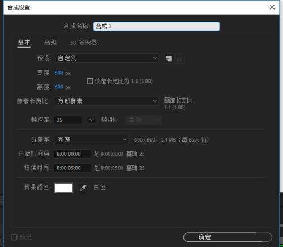Click the 合成设置 title text
The width and height of the screenshot is (283, 247).
(19, 7)
